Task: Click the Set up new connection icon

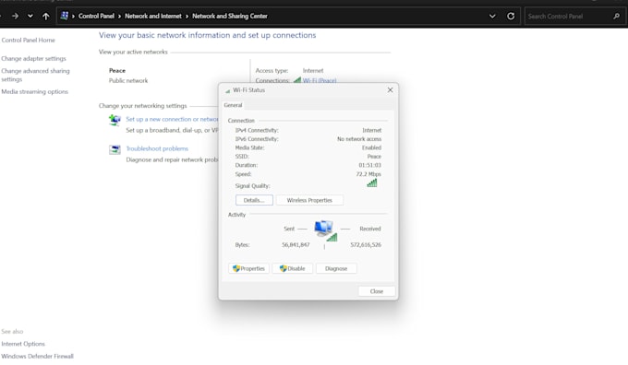Action: coord(115,120)
